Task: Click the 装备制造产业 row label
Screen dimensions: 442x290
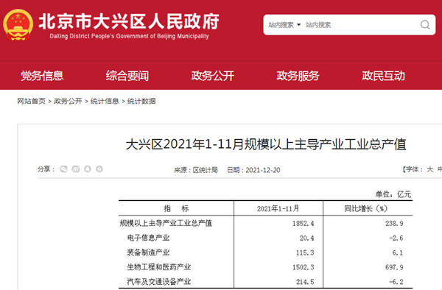Action: click(x=148, y=252)
